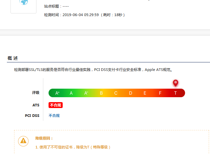Viewport: 210px width, 154px height.
Task: Click the D grade on rating scale
Action: click(x=130, y=93)
